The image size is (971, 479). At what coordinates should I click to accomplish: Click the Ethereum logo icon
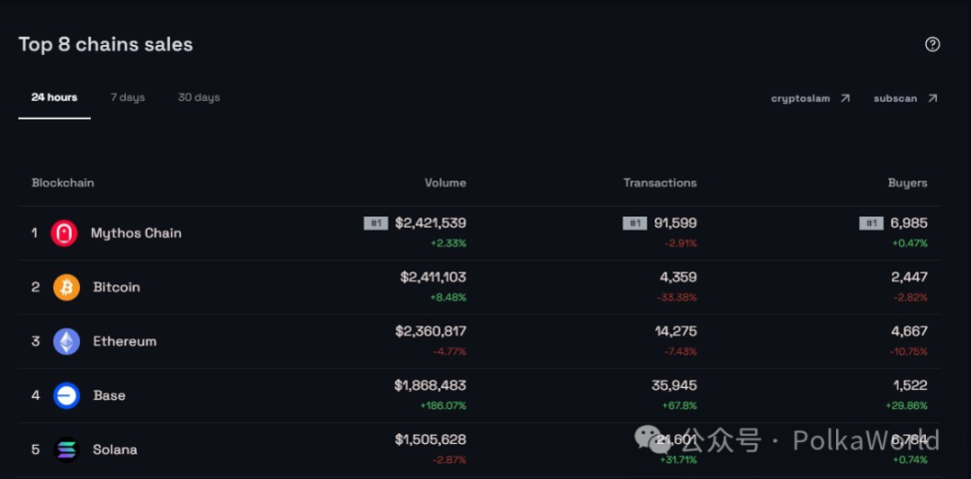(x=66, y=341)
